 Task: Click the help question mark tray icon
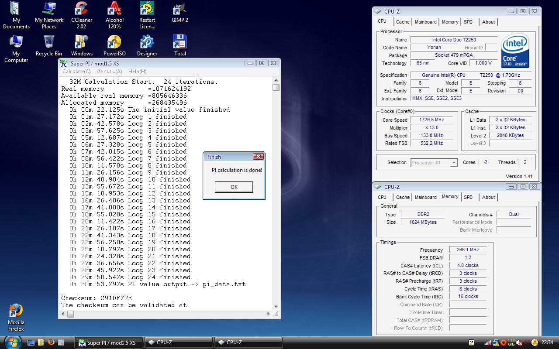(x=472, y=342)
